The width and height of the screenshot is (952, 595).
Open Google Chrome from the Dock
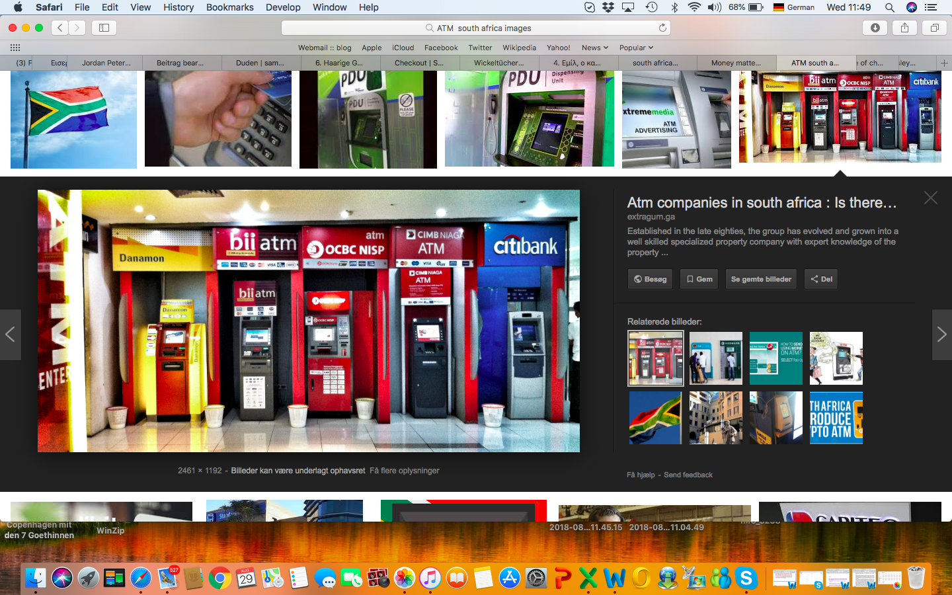click(x=219, y=578)
